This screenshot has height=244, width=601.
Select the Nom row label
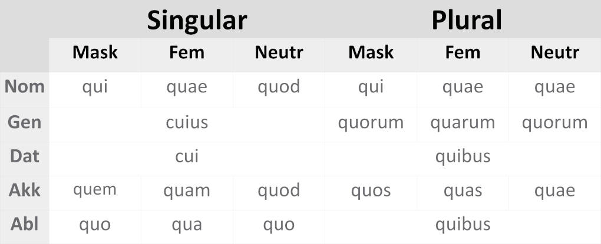coord(25,87)
